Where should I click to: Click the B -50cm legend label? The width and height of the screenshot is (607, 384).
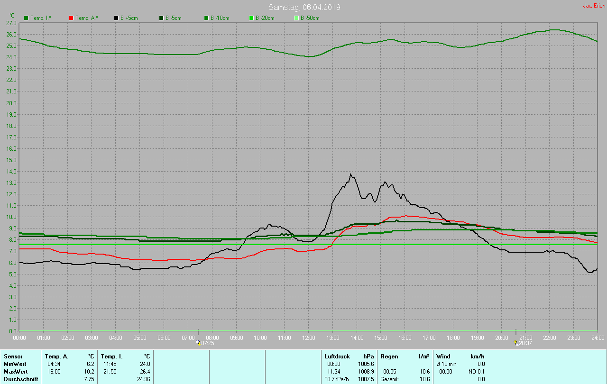pyautogui.click(x=310, y=18)
